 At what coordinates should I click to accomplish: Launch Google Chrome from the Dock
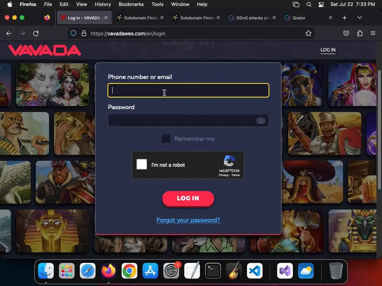pyautogui.click(x=129, y=271)
